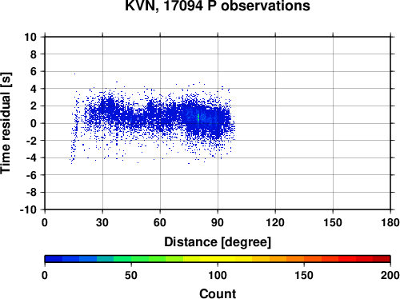Click the x-axis tick label 120
Viewport: 400px width, 299px height.
(x=275, y=222)
